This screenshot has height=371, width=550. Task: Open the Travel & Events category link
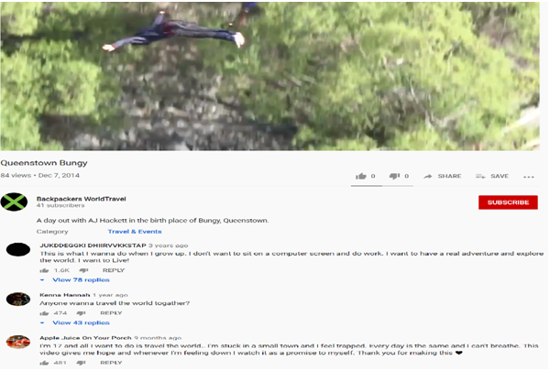tap(135, 232)
